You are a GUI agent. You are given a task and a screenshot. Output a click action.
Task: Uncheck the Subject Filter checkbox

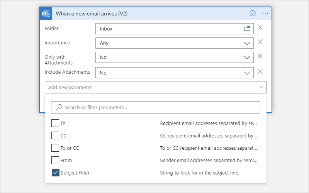point(55,173)
